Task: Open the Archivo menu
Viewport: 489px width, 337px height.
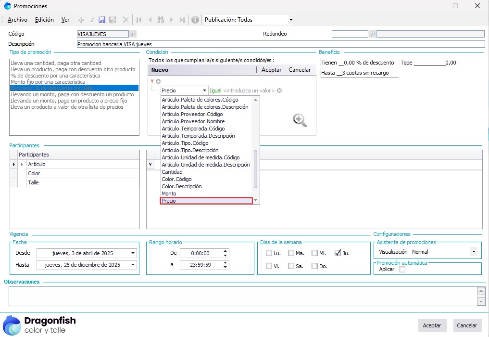Action: (17, 20)
